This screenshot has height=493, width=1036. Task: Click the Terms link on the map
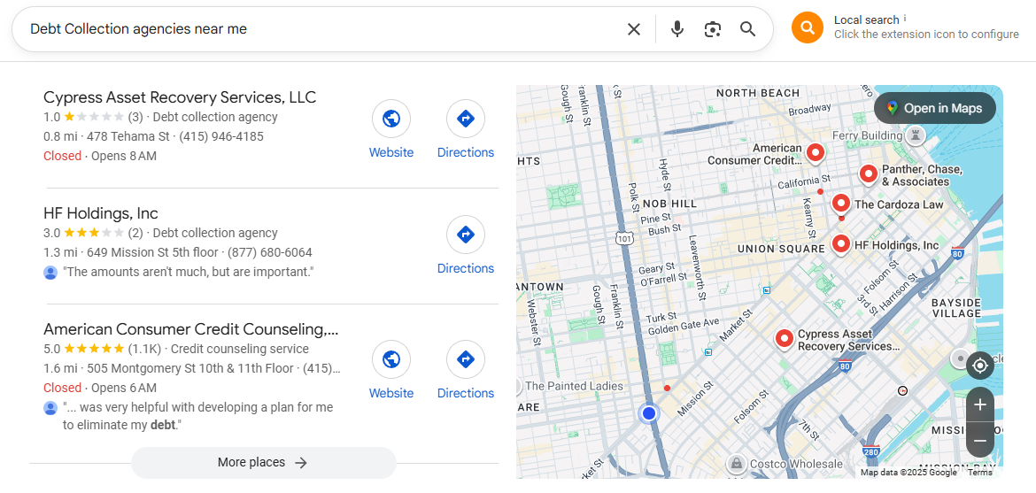(980, 472)
